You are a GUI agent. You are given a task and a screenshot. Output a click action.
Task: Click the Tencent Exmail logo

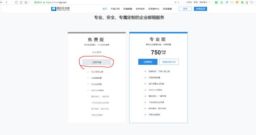tap(60, 9)
